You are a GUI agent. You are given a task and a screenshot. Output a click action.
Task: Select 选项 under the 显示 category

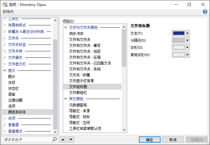(x=12, y=106)
